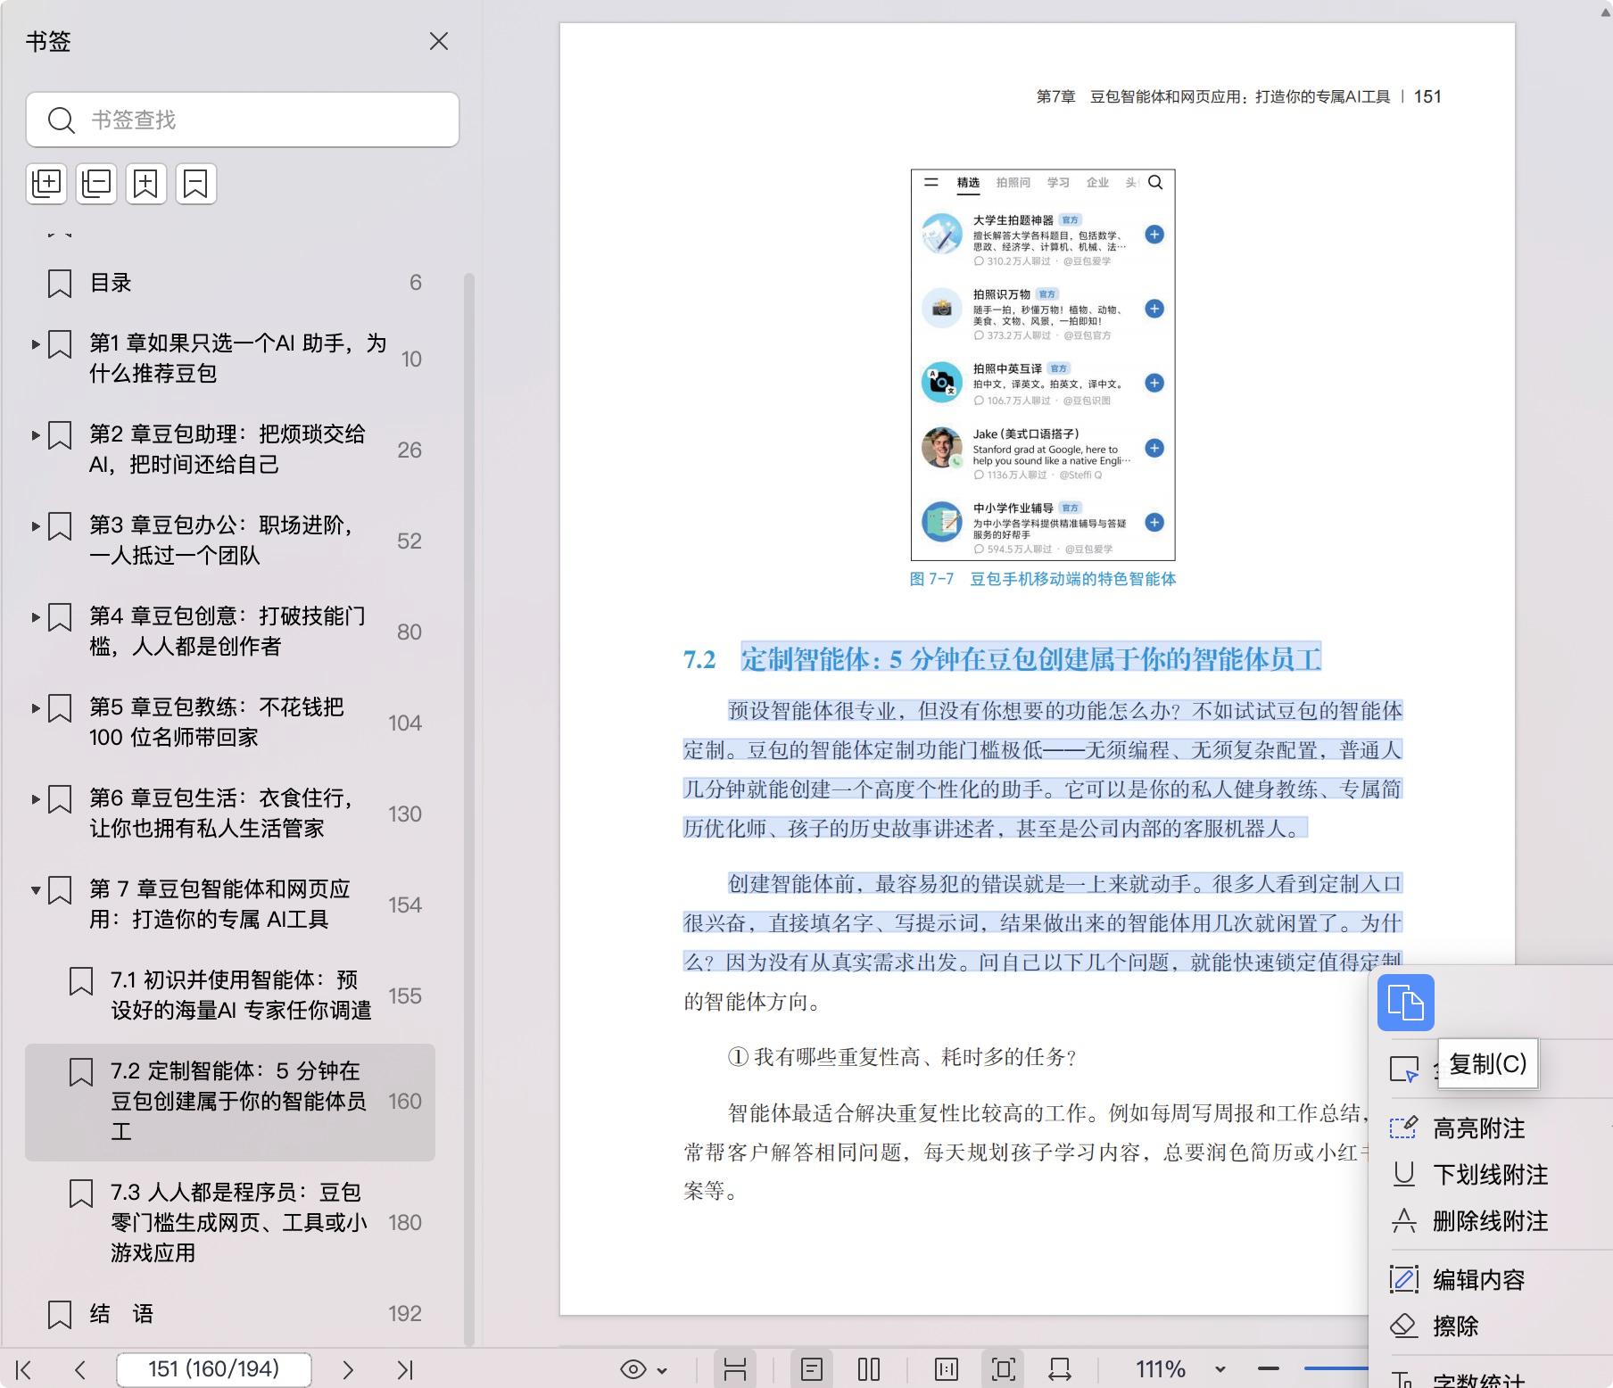This screenshot has width=1613, height=1388.
Task: Click the 高亮附注 highlighter icon
Action: click(x=1404, y=1128)
